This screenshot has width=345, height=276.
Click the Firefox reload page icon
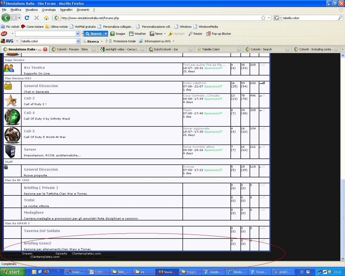coord(27,18)
